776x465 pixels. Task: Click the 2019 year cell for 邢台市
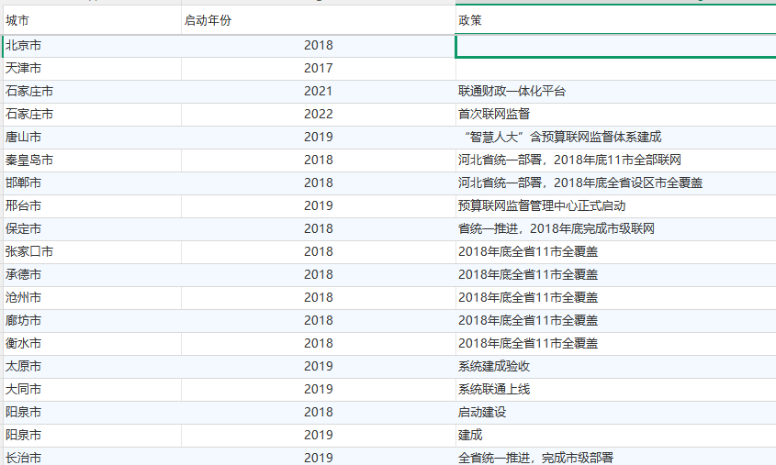(x=319, y=206)
